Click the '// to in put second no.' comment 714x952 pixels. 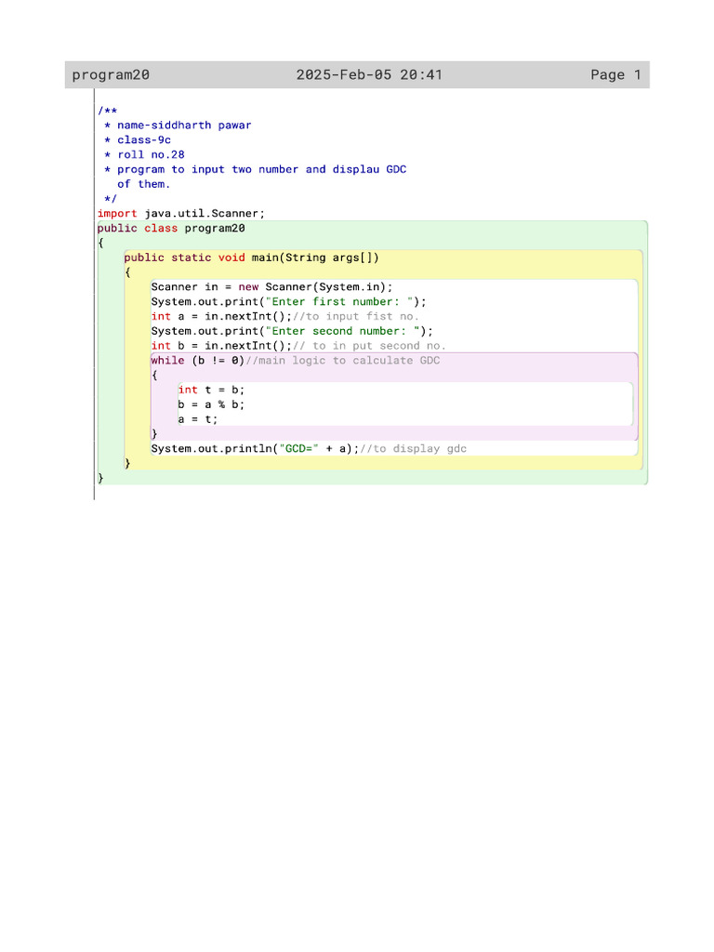[x=369, y=346]
